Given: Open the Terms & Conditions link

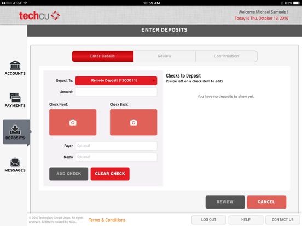Looking at the screenshot, I should [x=107, y=220].
